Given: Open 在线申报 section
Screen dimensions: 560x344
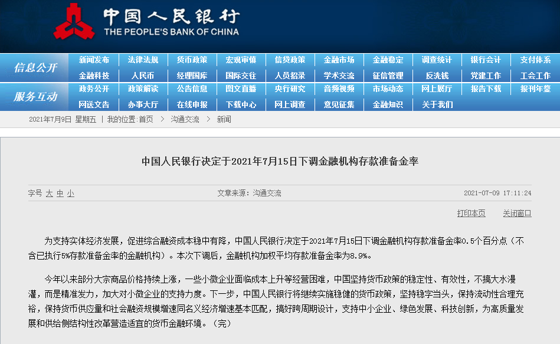Looking at the screenshot, I should tap(192, 104).
